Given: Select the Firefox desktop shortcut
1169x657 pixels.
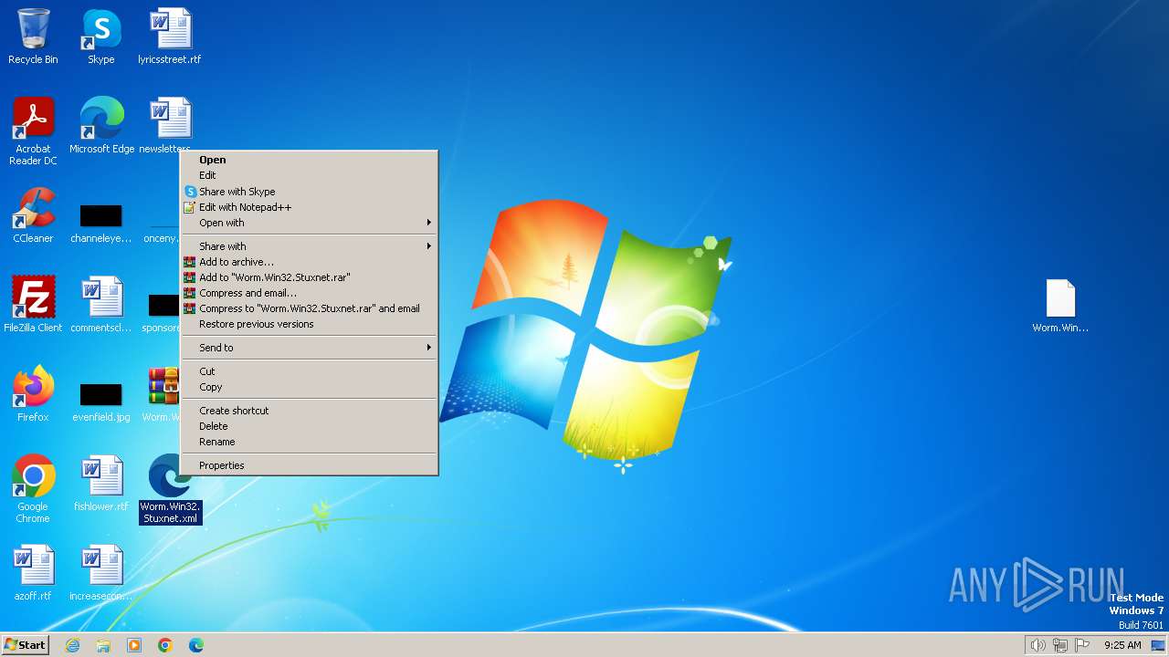Looking at the screenshot, I should pyautogui.click(x=33, y=393).
